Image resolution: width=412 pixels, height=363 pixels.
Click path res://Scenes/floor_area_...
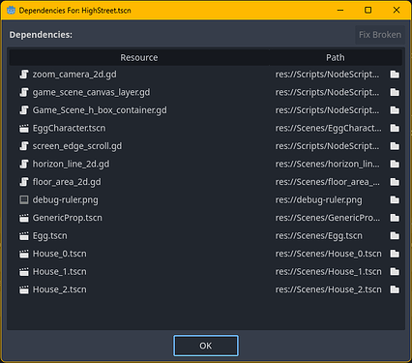tap(327, 182)
